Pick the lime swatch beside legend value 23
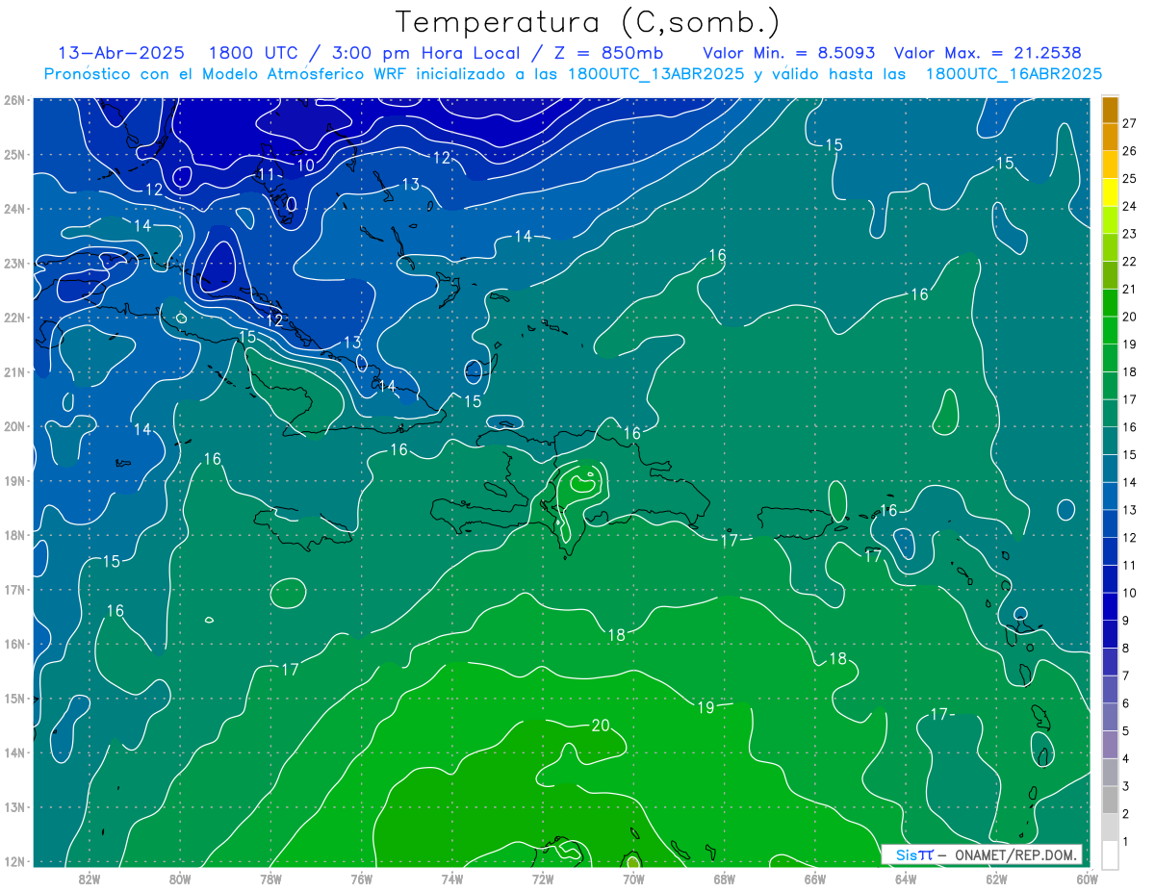 tap(1110, 220)
